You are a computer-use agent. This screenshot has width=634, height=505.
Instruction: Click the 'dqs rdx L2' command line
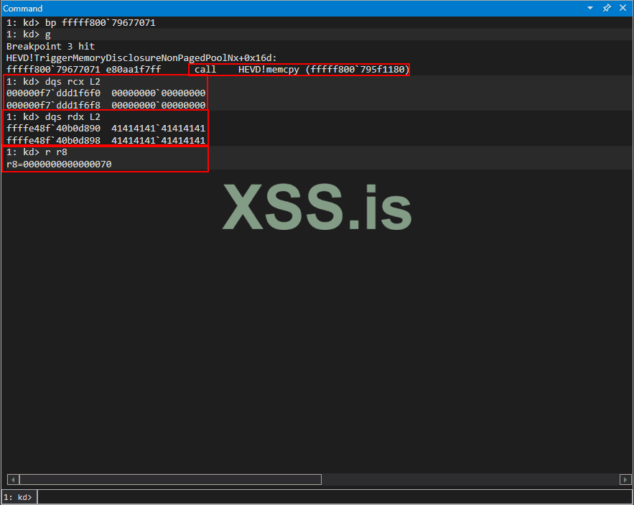(x=53, y=117)
